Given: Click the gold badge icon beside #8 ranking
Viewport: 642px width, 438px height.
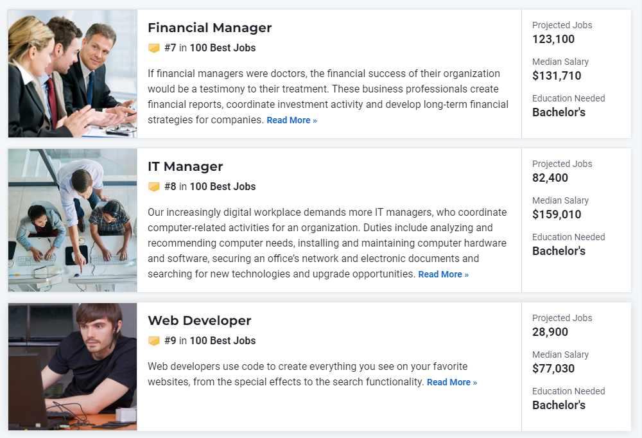Looking at the screenshot, I should 154,187.
